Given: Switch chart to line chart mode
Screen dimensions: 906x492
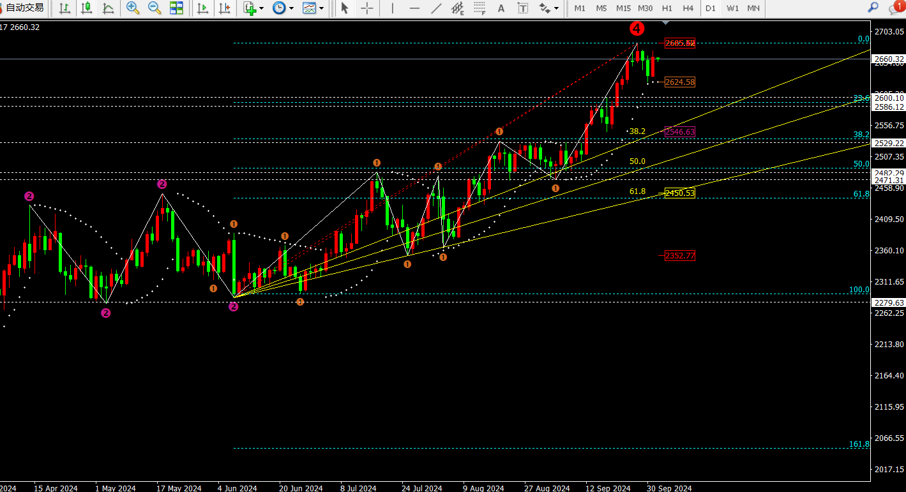Looking at the screenshot, I should coord(108,8).
